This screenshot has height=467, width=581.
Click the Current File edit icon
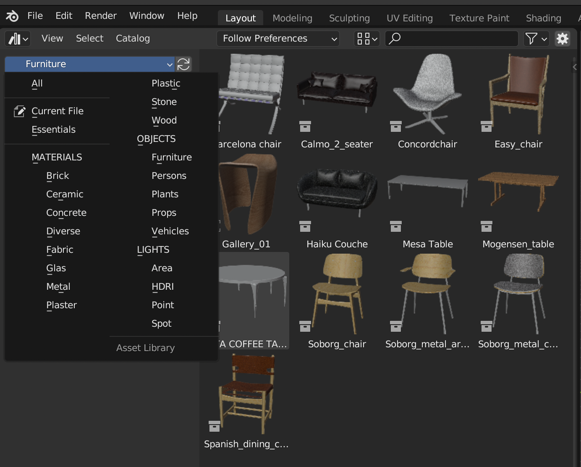click(x=19, y=111)
